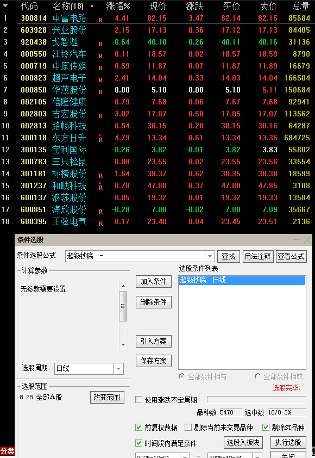This screenshot has height=458, width=315.
Task: Click the 查找 button
Action: click(228, 256)
